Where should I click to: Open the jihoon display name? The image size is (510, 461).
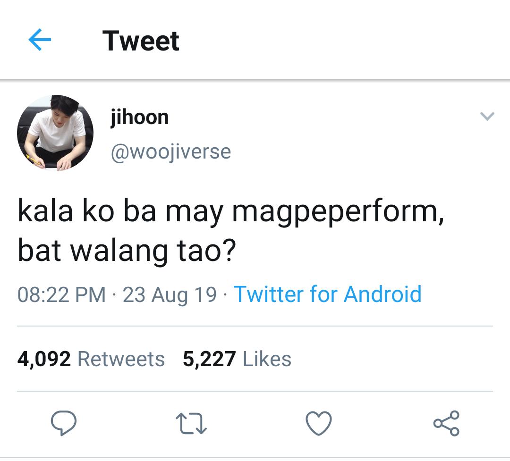[139, 118]
